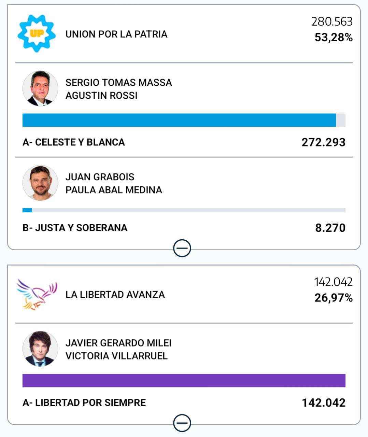Screen dimensions: 368x437
Task: Click the Union por la Patria logo
Action: [x=37, y=33]
